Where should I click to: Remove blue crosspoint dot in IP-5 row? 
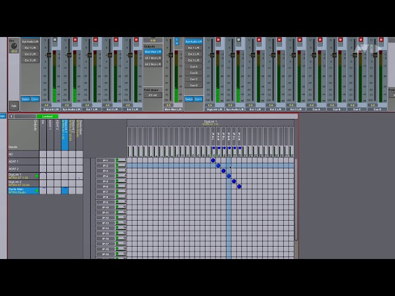click(x=234, y=181)
